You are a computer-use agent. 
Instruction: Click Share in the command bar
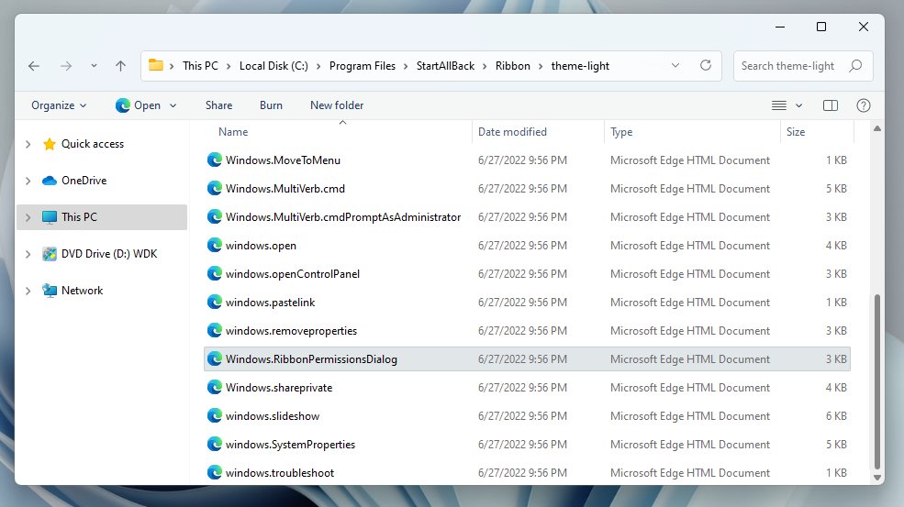pyautogui.click(x=219, y=105)
